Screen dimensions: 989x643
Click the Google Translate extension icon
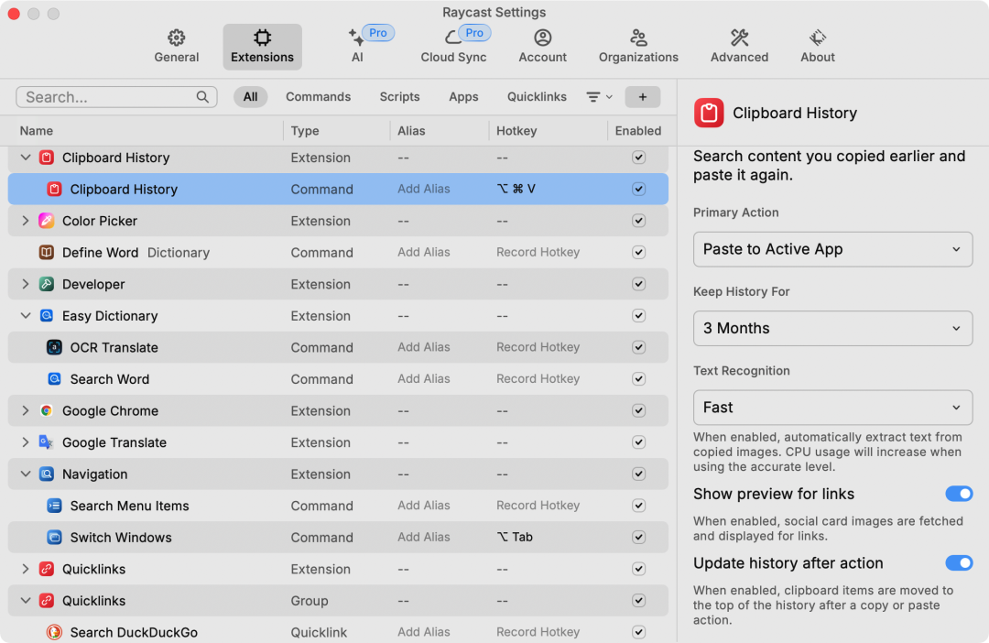pos(47,442)
